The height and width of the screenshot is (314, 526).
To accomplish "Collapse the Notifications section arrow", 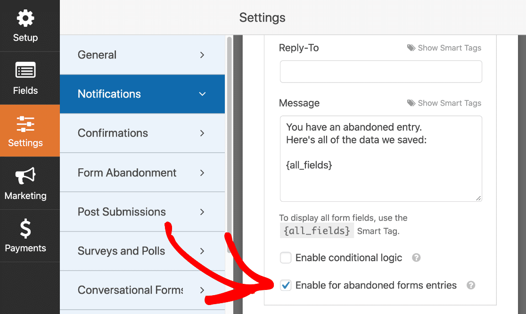I will [202, 94].
